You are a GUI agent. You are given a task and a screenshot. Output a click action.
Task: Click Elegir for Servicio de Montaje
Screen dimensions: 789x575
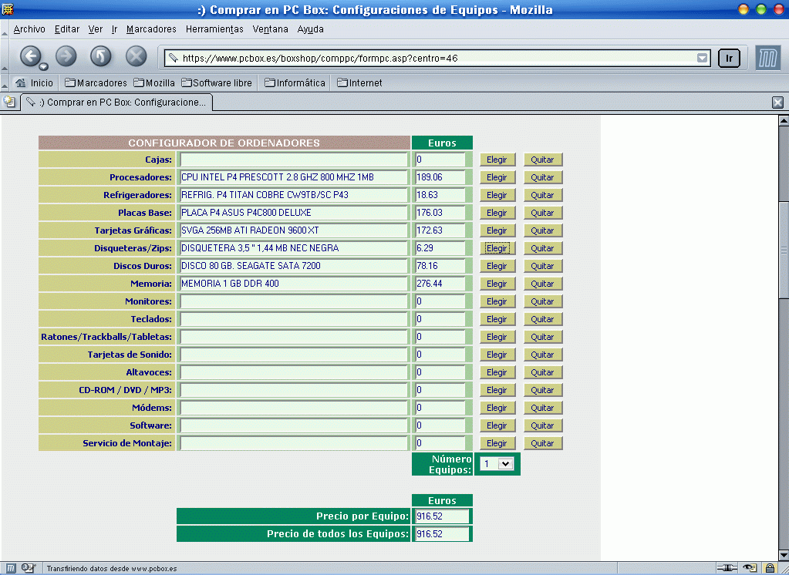[x=497, y=443]
